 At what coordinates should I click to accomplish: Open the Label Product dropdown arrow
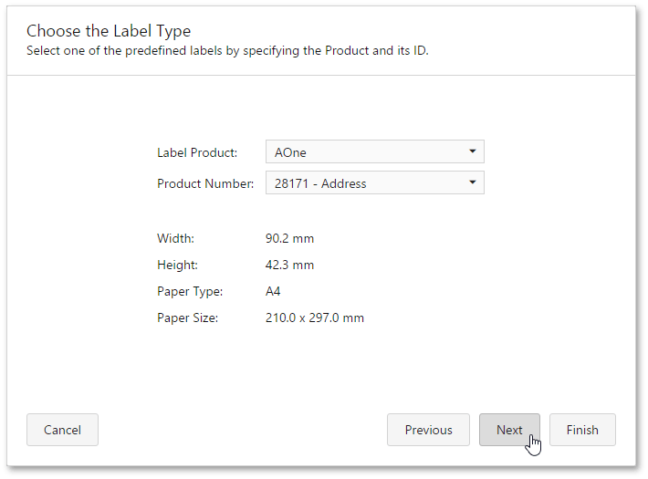point(473,151)
